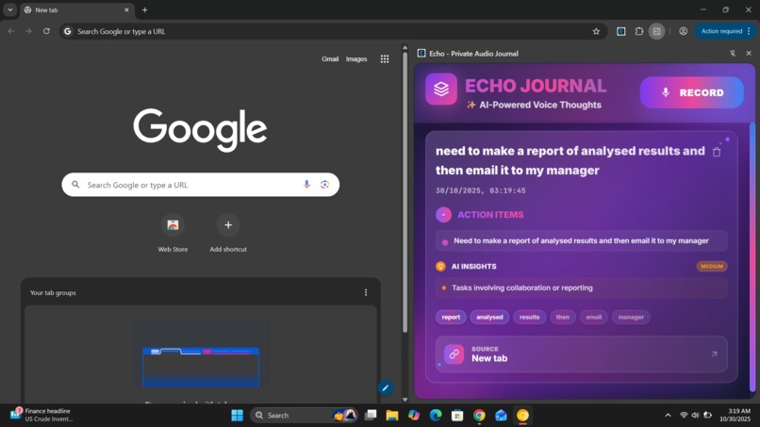Open Google Lens image search icon

pos(324,185)
